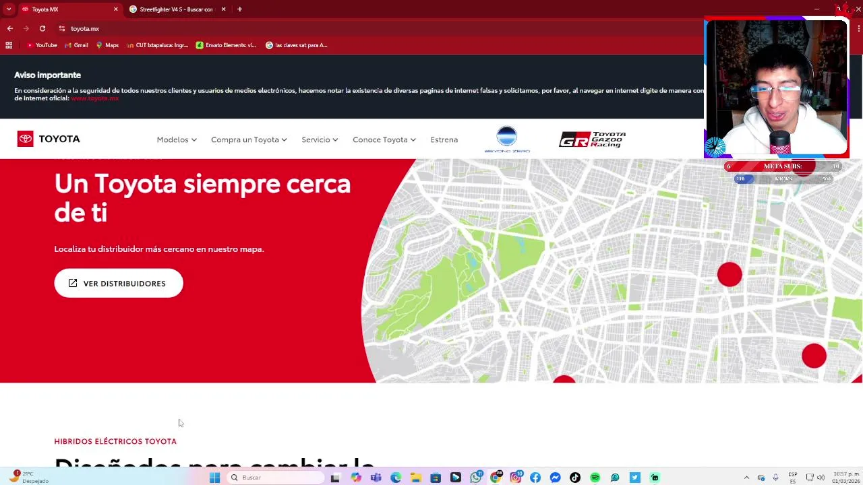Switch to Google Chrome in the taskbar

496,478
